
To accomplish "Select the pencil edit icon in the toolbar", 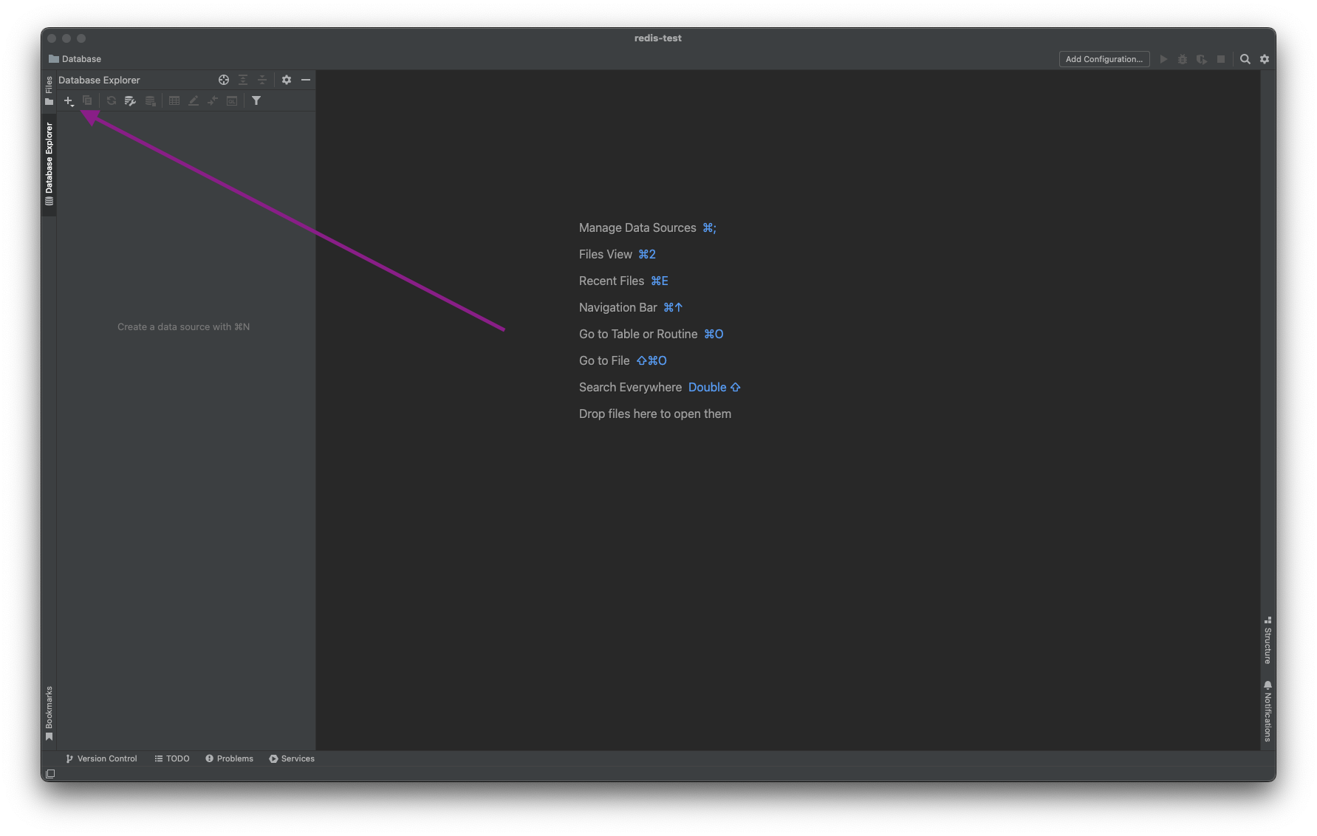I will point(193,100).
